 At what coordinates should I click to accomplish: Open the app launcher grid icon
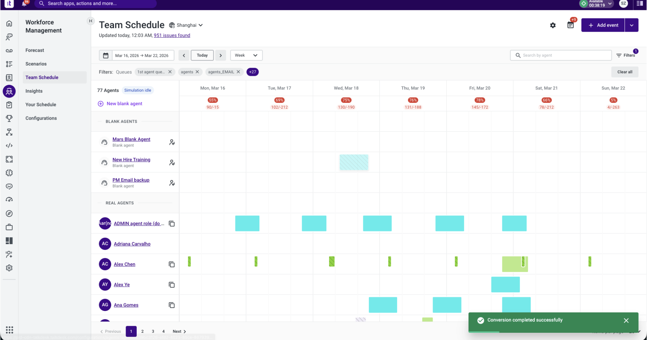[10, 330]
